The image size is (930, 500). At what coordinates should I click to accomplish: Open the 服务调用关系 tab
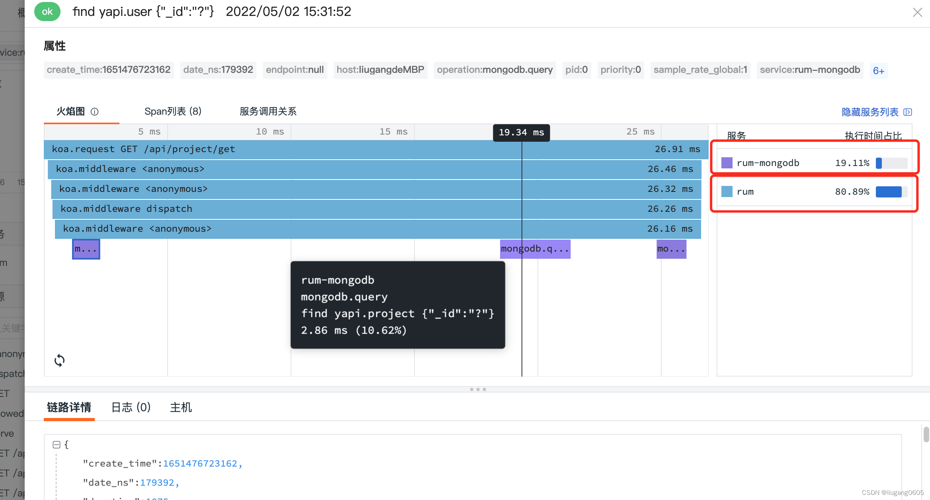[x=268, y=111]
